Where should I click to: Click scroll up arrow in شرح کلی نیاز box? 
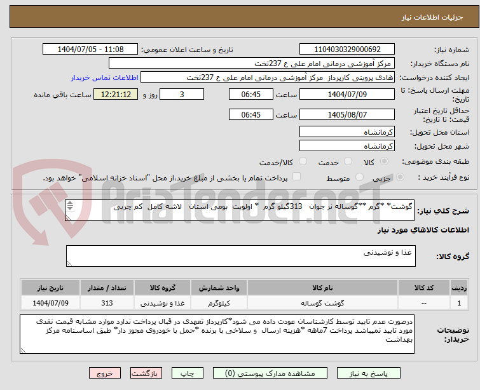tap(70, 203)
